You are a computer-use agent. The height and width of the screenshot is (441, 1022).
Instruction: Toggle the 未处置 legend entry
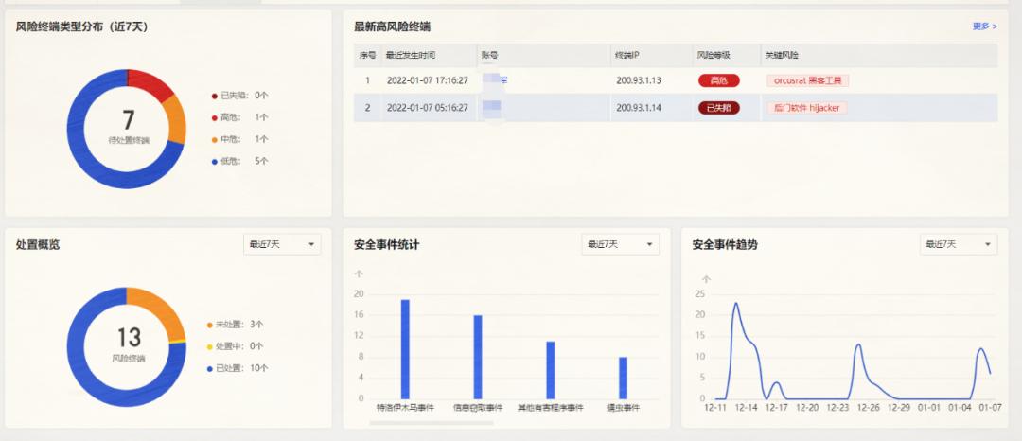[x=235, y=325]
